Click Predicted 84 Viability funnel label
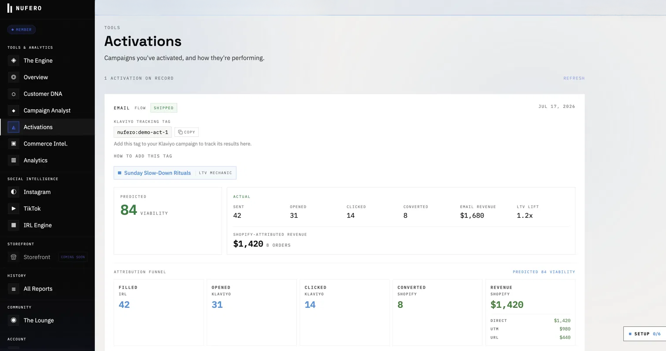666x351 pixels. (544, 272)
